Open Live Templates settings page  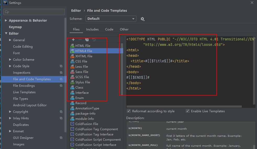tap(24, 92)
